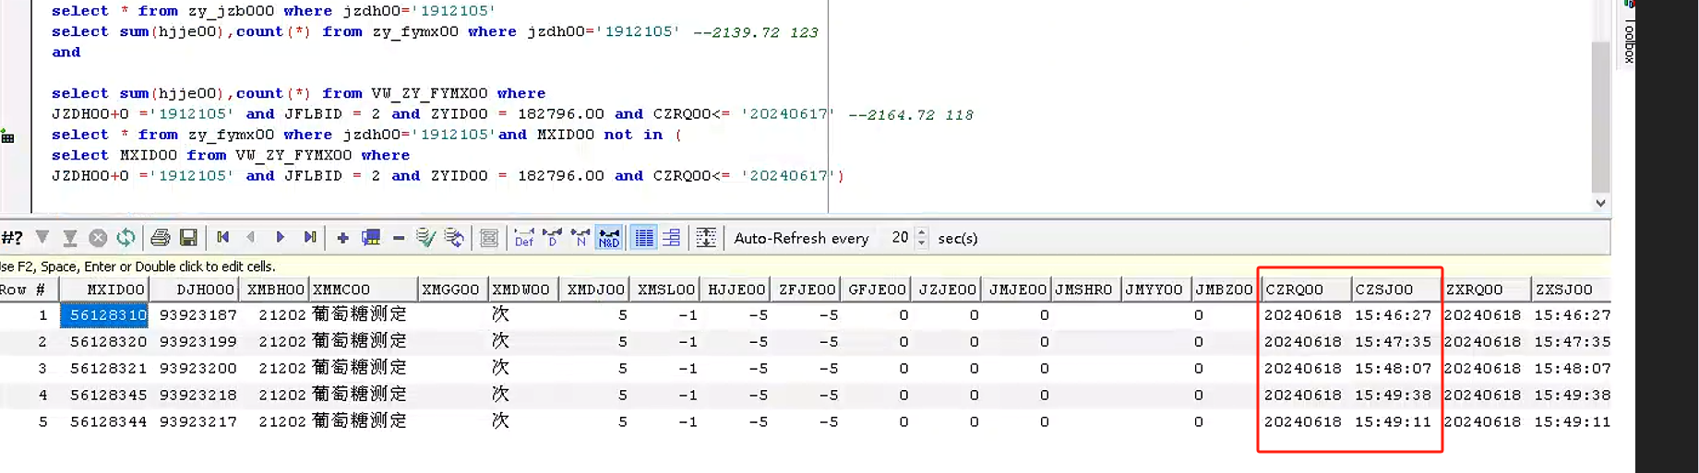Save the grid with floppy disk icon
1699x473 pixels.
coord(188,238)
